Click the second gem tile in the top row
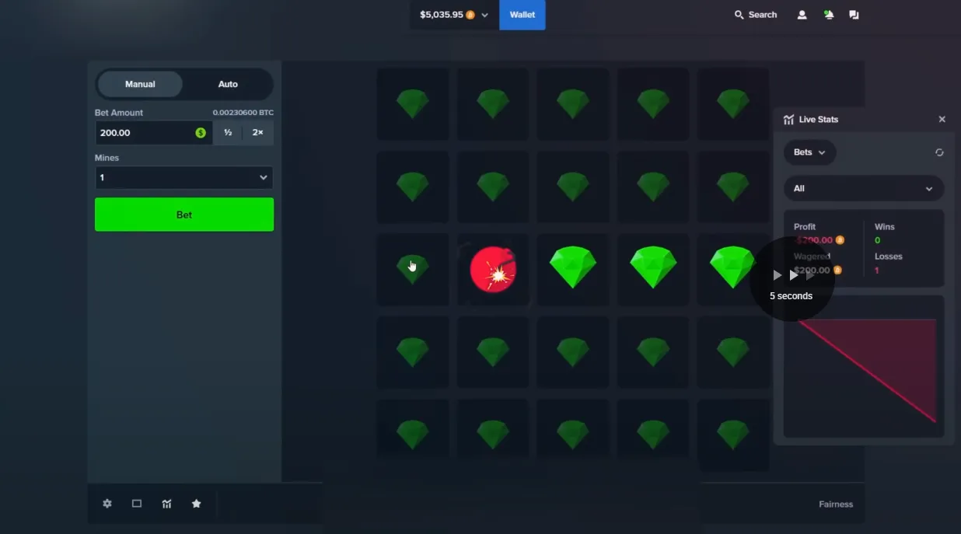 [493, 103]
